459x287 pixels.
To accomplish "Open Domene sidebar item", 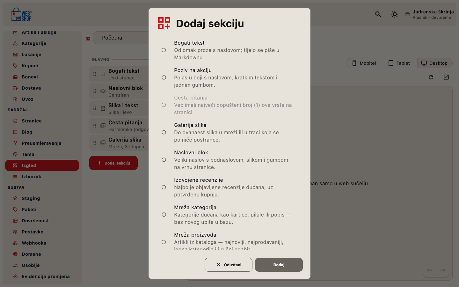I will click(x=42, y=254).
